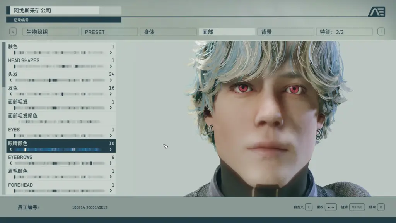This screenshot has height=223, width=396.
Task: Select the 发色 option label
Action: (x=13, y=88)
